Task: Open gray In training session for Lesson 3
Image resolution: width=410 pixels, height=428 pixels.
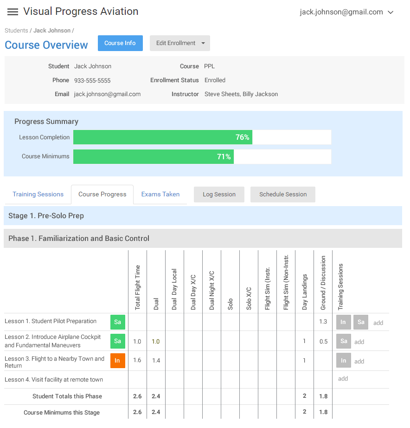Action: coord(343,361)
